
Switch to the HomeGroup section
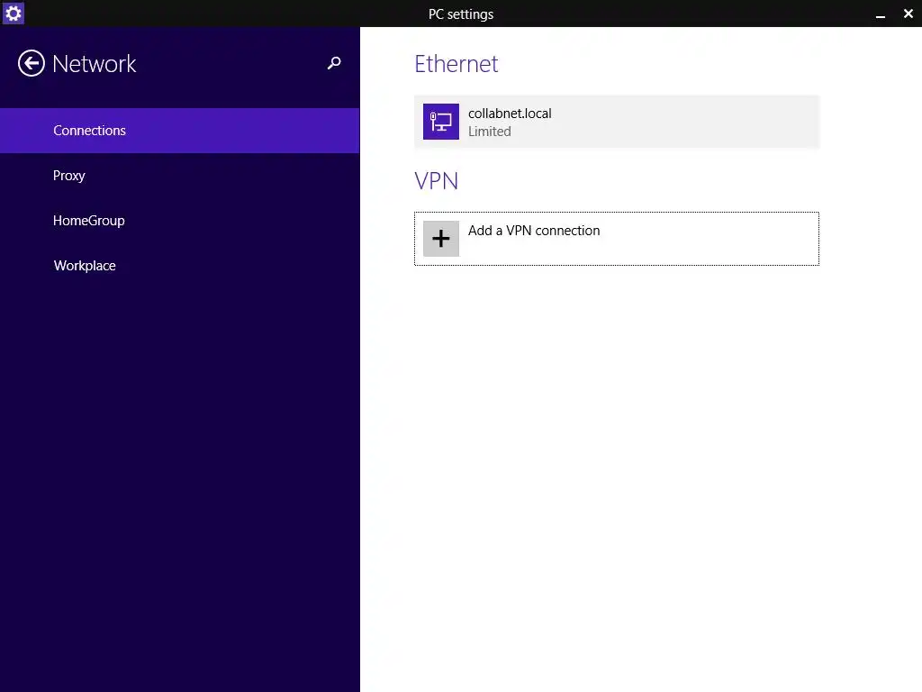coord(89,221)
